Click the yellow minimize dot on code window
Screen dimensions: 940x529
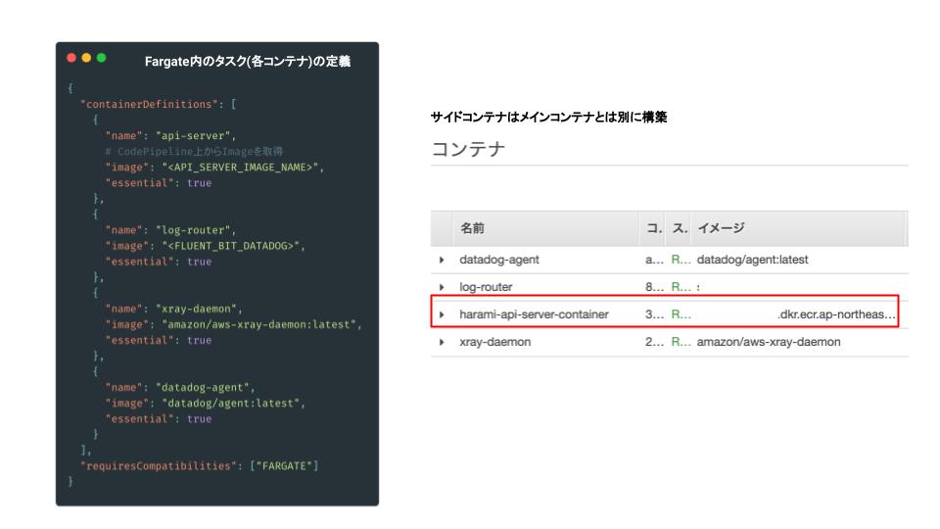pyautogui.click(x=86, y=58)
